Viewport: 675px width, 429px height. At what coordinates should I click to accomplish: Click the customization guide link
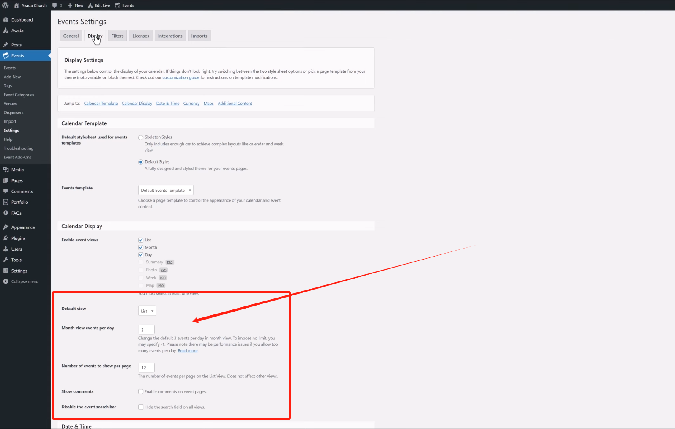coord(181,77)
